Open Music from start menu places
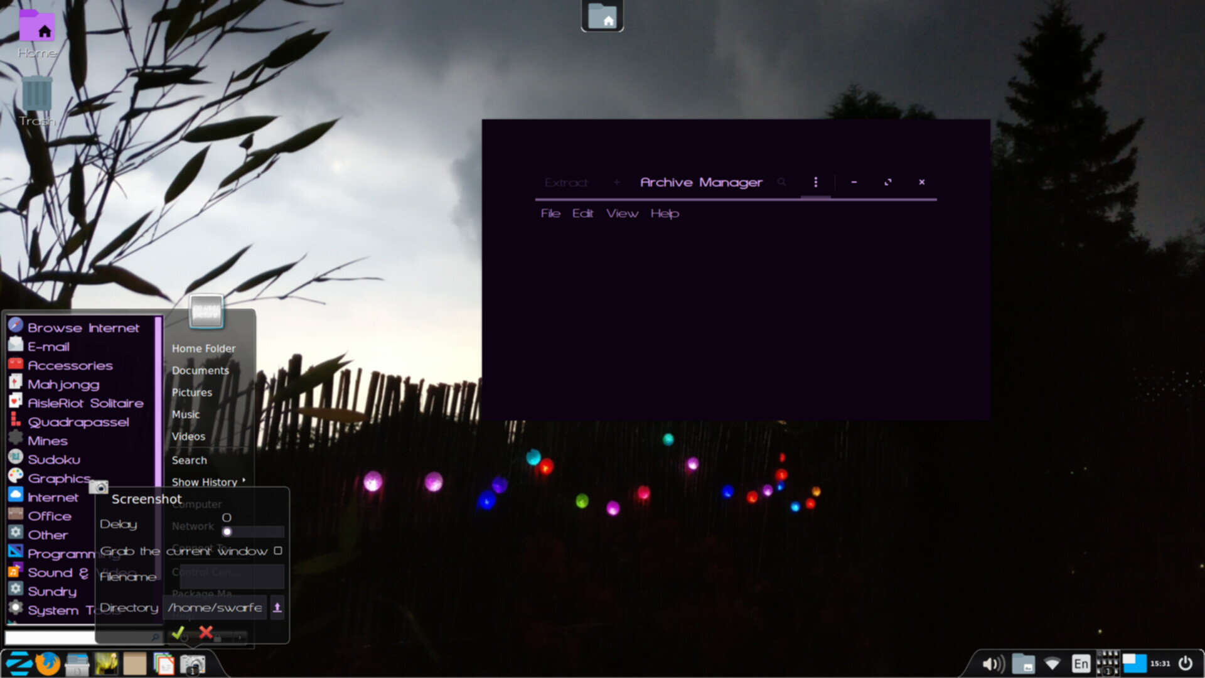Image resolution: width=1205 pixels, height=678 pixels. click(x=186, y=414)
